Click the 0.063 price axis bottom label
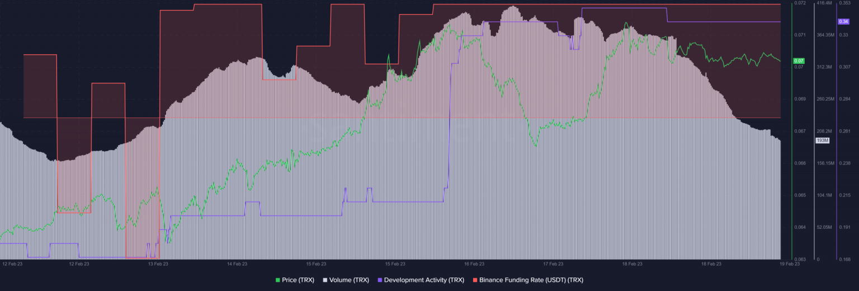Viewport: 859px width, 291px height. coord(800,259)
